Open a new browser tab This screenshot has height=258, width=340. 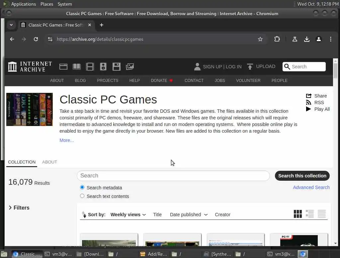point(102,25)
